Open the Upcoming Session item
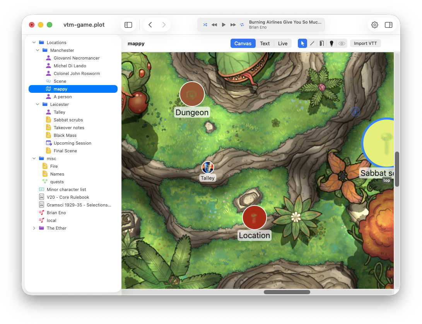This screenshot has height=324, width=422. pyautogui.click(x=73, y=143)
